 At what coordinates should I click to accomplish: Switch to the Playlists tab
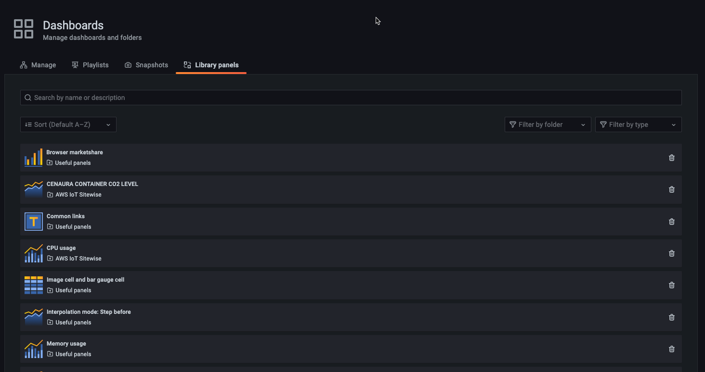(90, 64)
